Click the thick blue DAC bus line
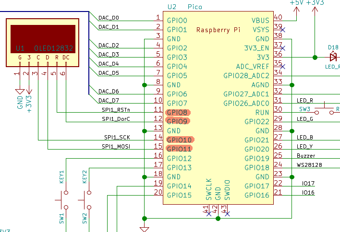This screenshot has height=232, width=340. [89, 53]
